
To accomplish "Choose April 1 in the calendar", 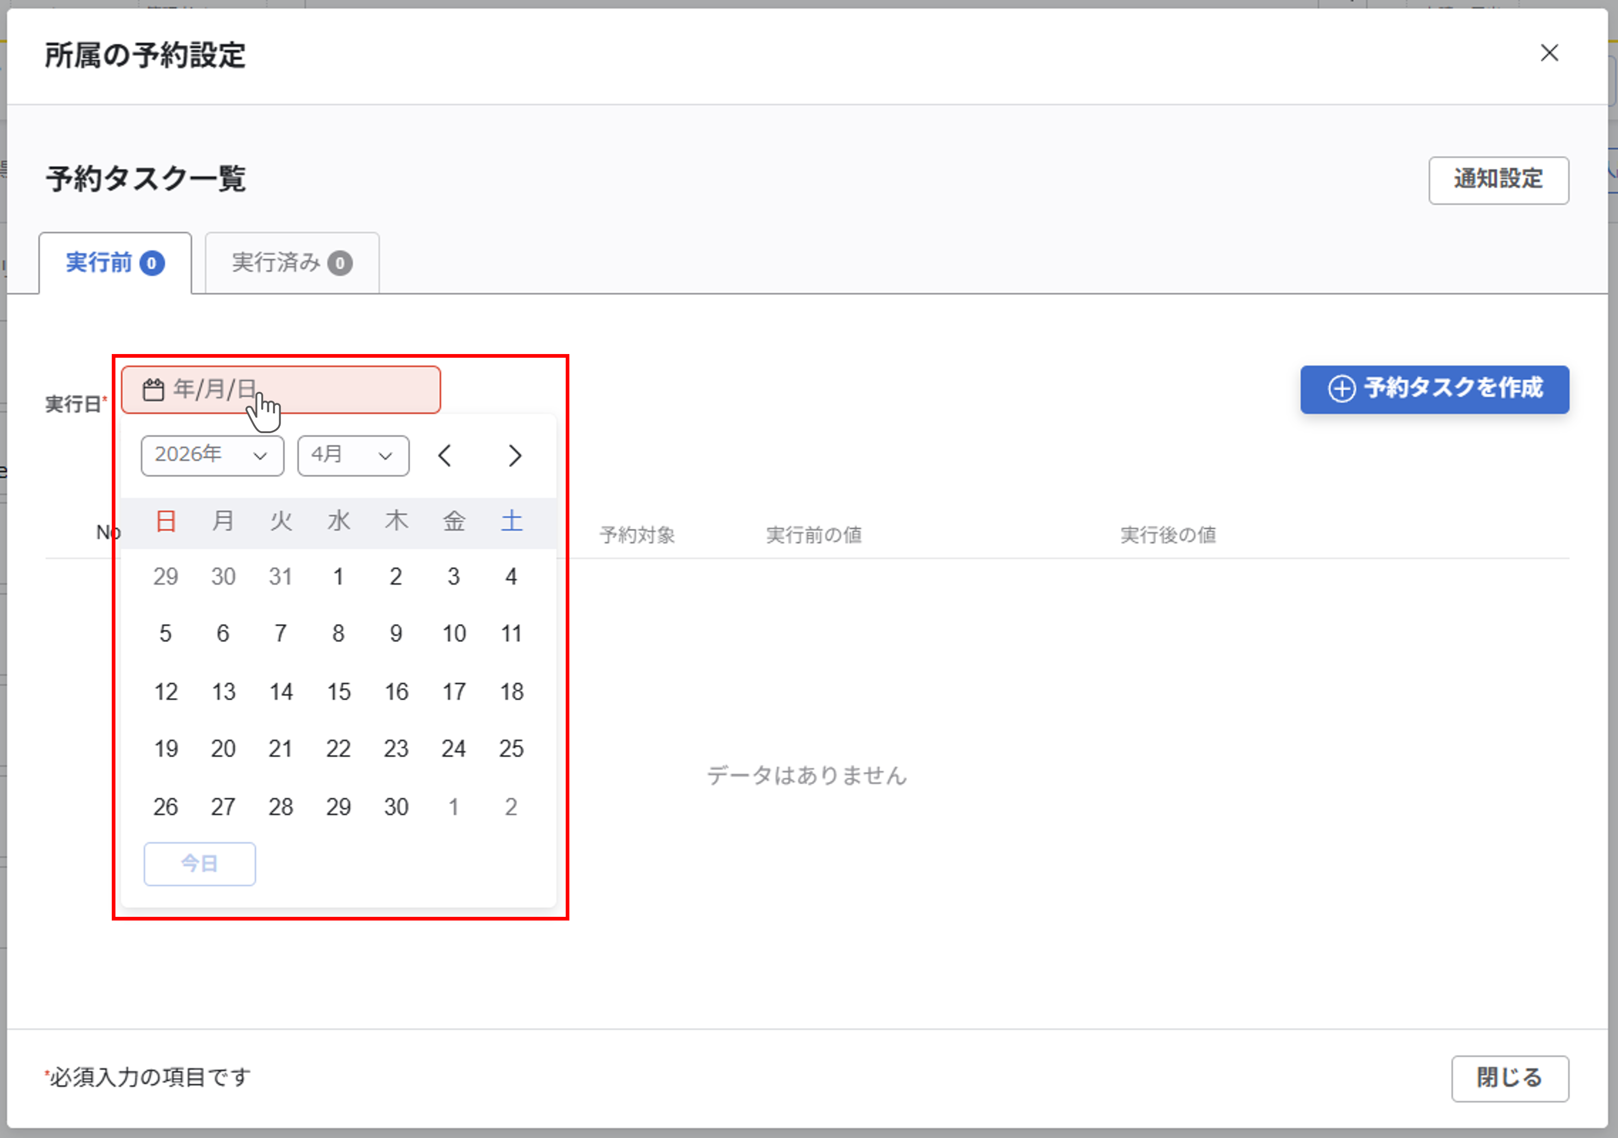I will (x=338, y=577).
